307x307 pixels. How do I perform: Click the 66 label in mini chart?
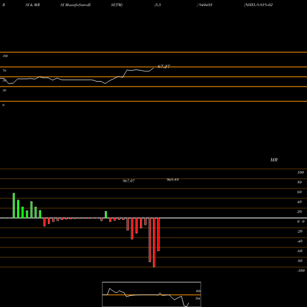[x=198, y=291]
